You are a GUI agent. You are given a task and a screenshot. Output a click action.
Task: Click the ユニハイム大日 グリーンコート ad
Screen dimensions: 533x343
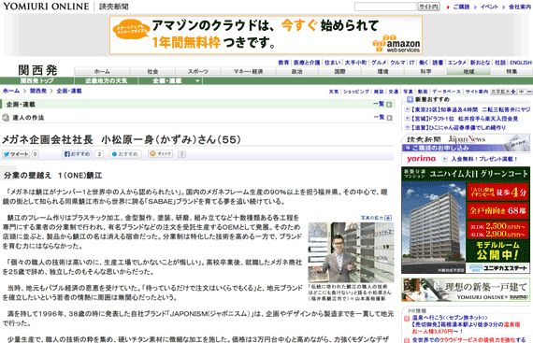(466, 220)
